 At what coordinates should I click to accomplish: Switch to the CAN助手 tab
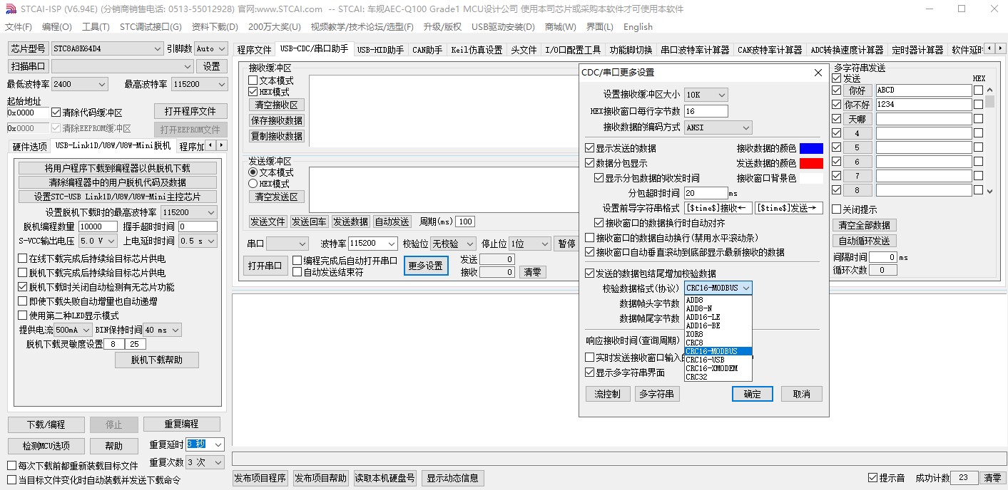[427, 50]
